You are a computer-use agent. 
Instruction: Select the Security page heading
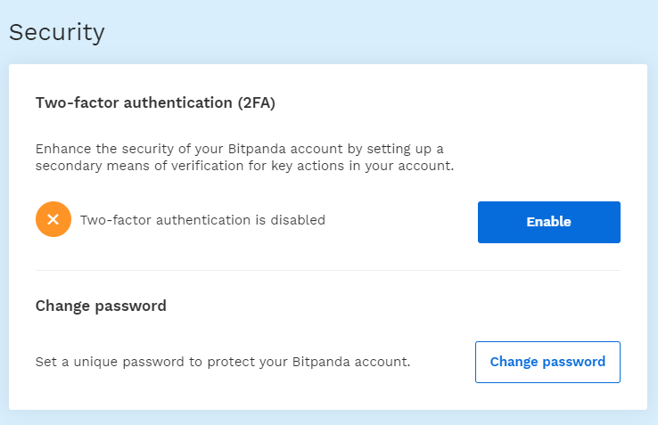tap(57, 32)
